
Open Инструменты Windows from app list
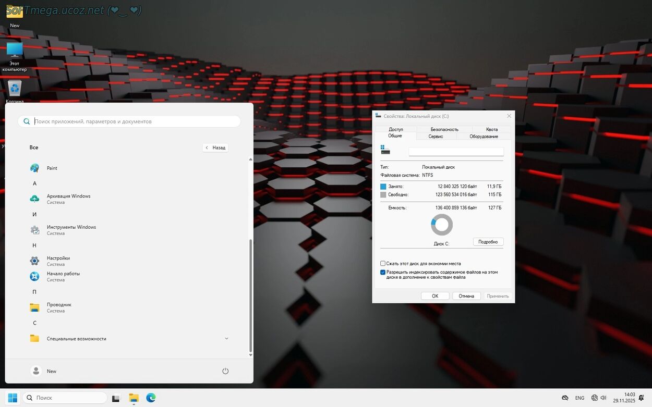[x=71, y=230]
